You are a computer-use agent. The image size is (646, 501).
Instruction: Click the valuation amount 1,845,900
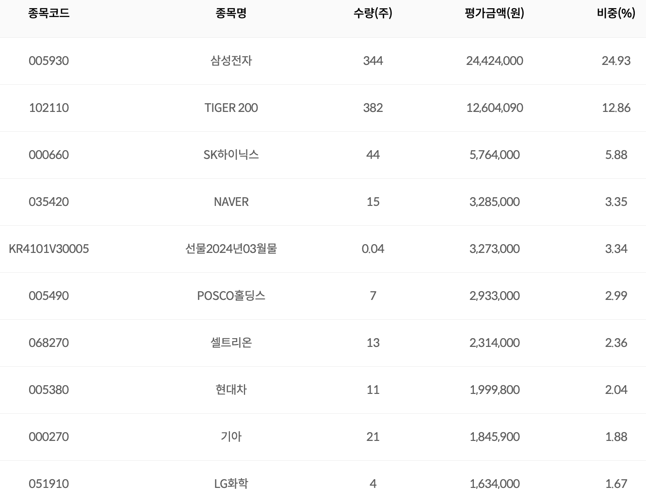click(495, 437)
